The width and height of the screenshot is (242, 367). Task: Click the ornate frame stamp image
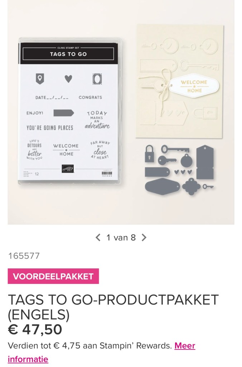(x=97, y=78)
